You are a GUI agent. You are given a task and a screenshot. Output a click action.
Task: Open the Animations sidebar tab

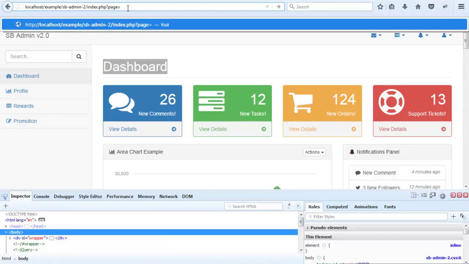coord(366,207)
